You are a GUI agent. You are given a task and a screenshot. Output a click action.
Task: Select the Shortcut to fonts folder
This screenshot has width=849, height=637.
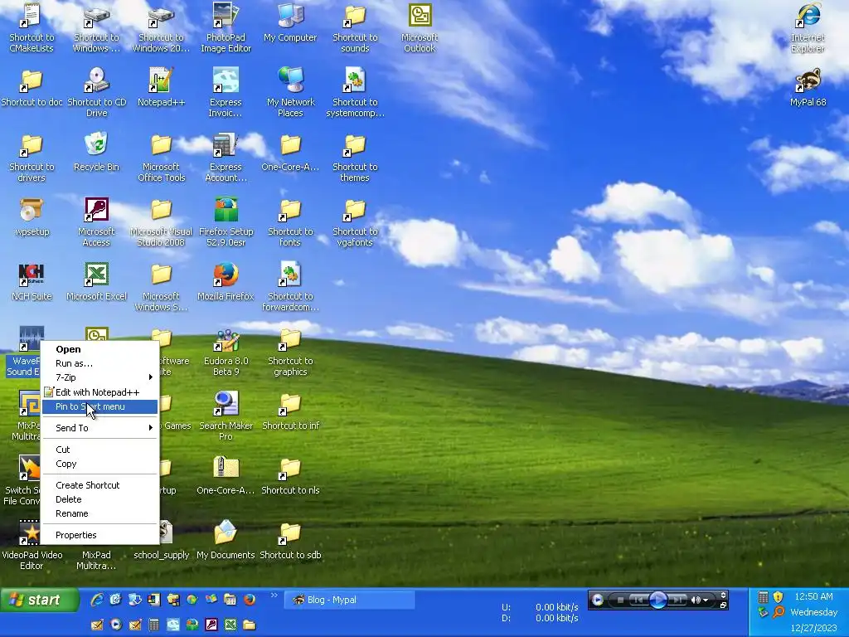point(290,221)
